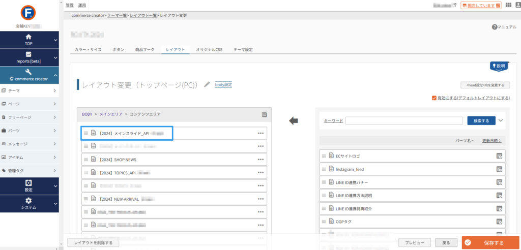The width and height of the screenshot is (521, 250).
Task: Toggle 有効にする default layout checkbox
Action: (433, 98)
